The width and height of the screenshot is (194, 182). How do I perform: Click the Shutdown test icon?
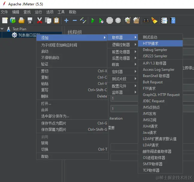coord(118,20)
